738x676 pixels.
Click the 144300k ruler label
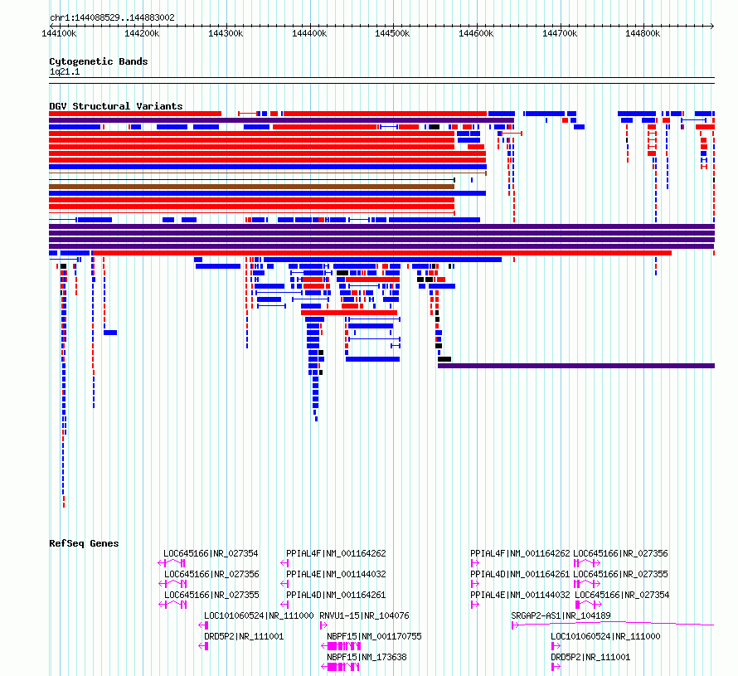[226, 33]
